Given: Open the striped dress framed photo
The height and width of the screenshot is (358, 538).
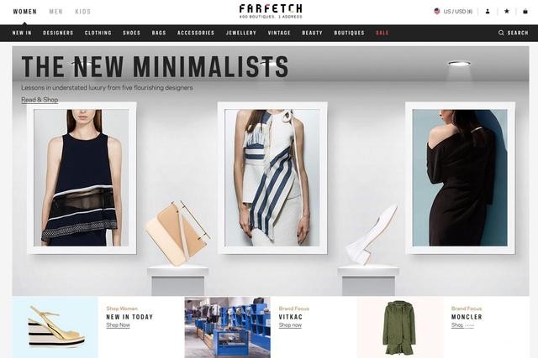Looking at the screenshot, I should pyautogui.click(x=272, y=178).
